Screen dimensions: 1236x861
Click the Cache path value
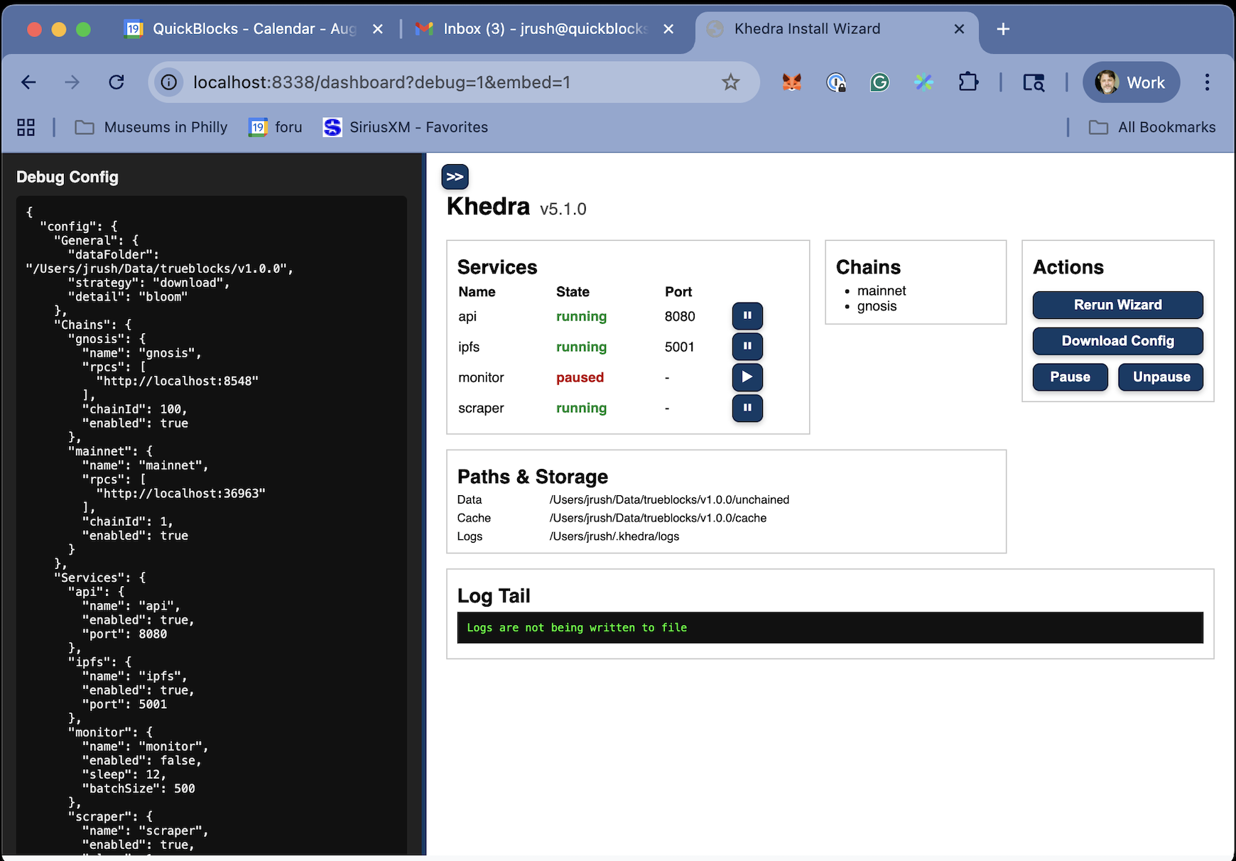[658, 518]
